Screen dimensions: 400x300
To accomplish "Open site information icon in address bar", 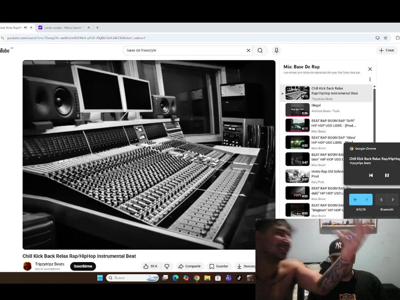I will (x=2, y=38).
